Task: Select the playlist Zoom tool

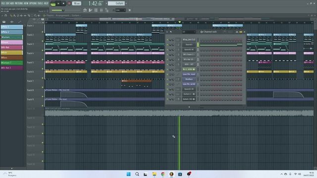Action: tap(35, 15)
